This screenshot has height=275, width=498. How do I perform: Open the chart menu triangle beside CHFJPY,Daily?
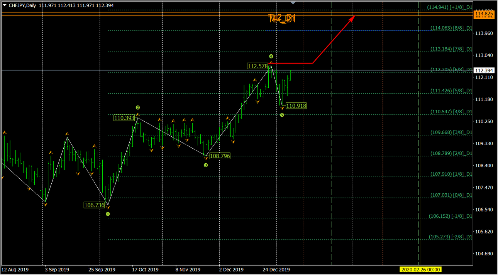(x=4, y=5)
